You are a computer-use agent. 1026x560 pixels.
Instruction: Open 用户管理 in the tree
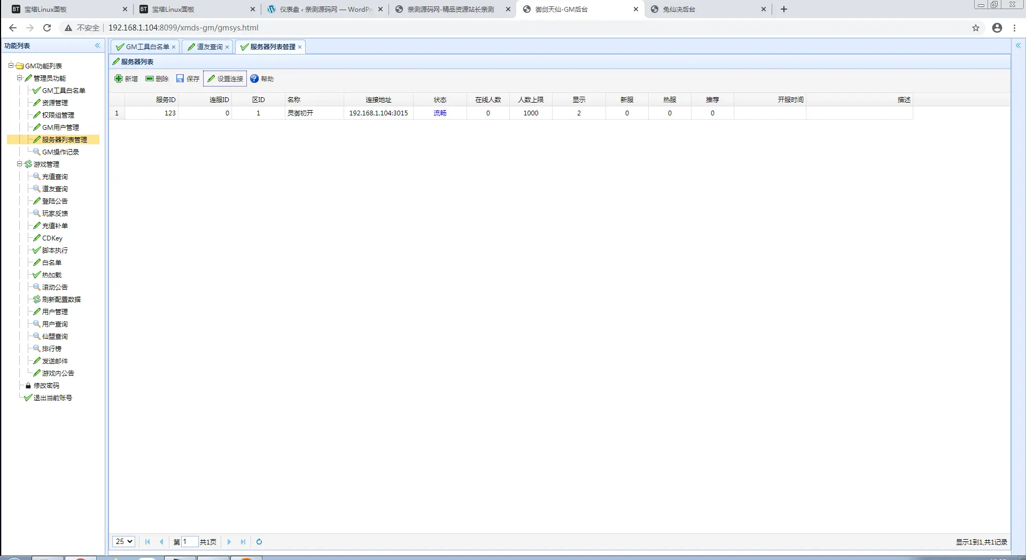[x=55, y=312]
